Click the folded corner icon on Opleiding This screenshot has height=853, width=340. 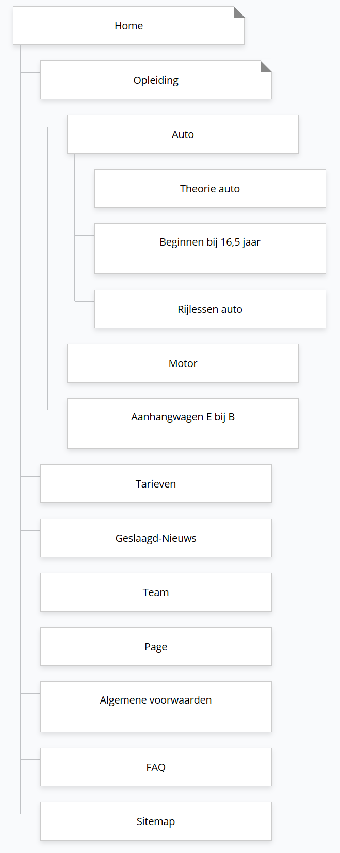click(x=266, y=66)
